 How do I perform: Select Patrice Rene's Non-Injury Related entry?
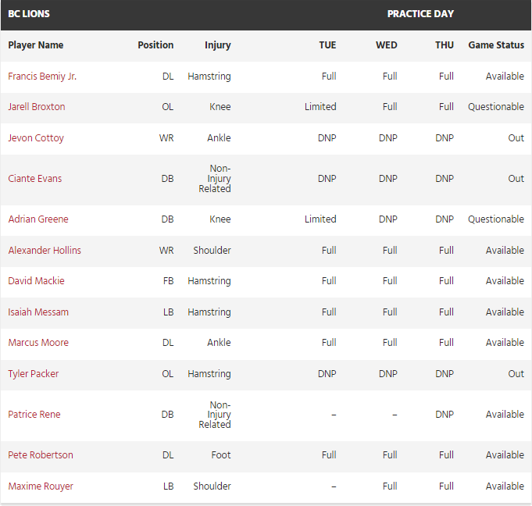point(215,415)
